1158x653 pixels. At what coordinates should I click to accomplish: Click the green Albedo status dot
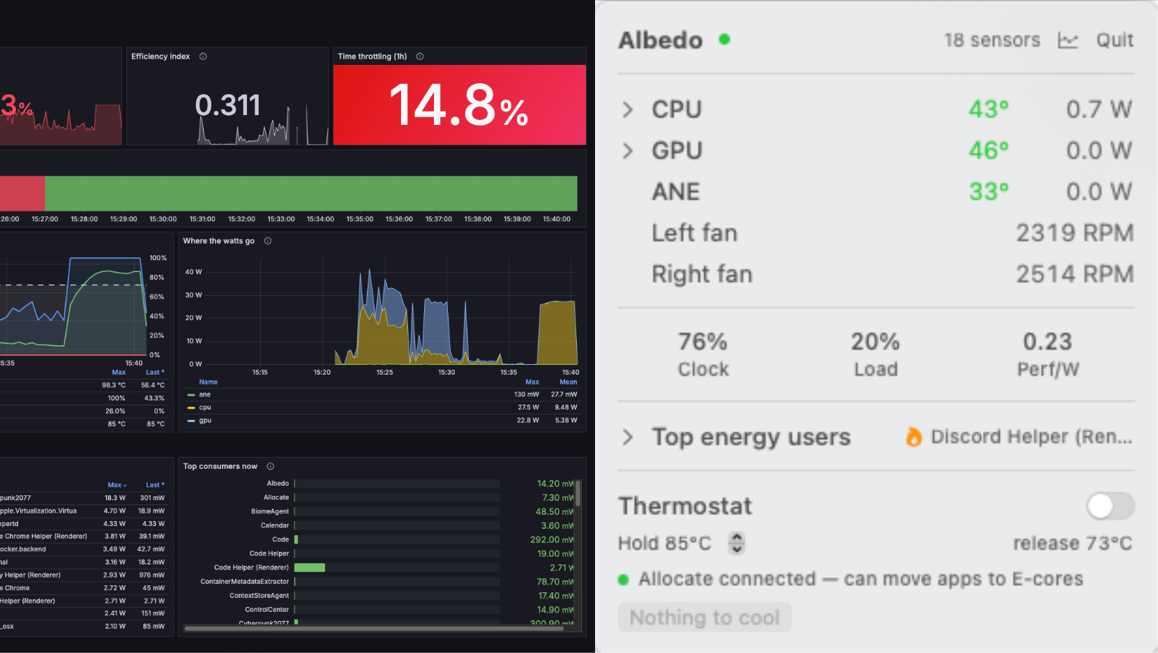[725, 40]
